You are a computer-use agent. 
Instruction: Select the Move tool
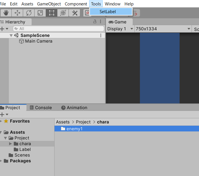pyautogui.click(x=17, y=13)
